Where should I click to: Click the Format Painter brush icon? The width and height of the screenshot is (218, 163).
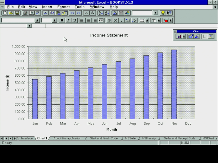click(64, 13)
